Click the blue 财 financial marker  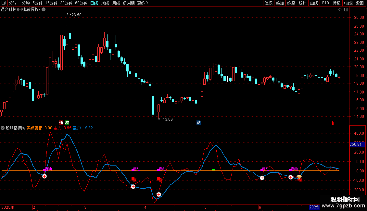pyautogui.click(x=198, y=123)
